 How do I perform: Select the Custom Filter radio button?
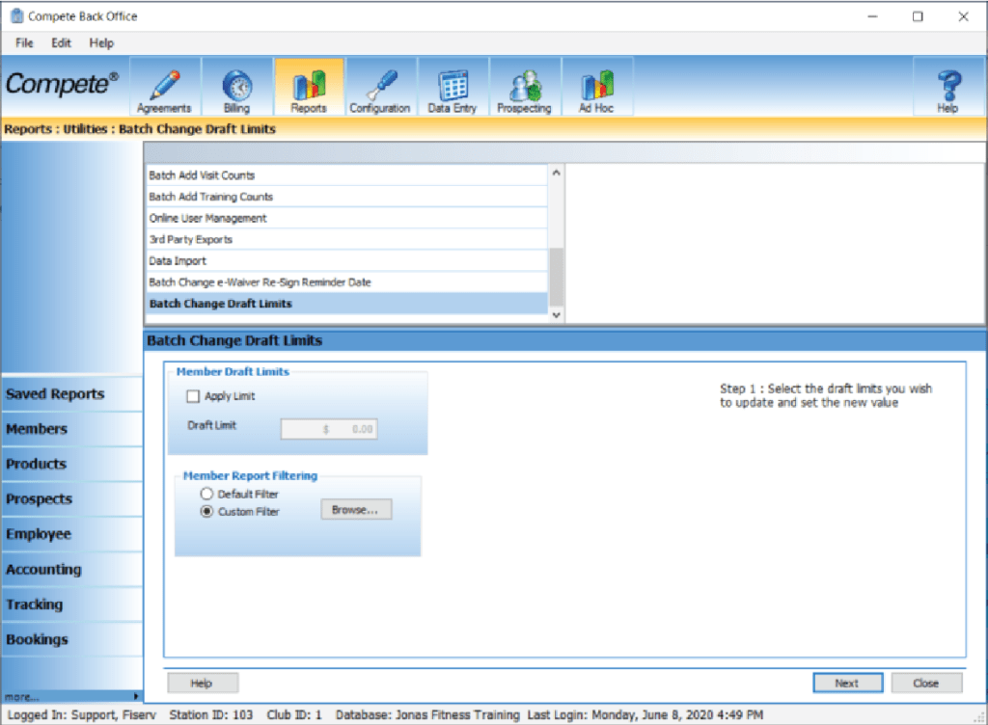tap(206, 512)
